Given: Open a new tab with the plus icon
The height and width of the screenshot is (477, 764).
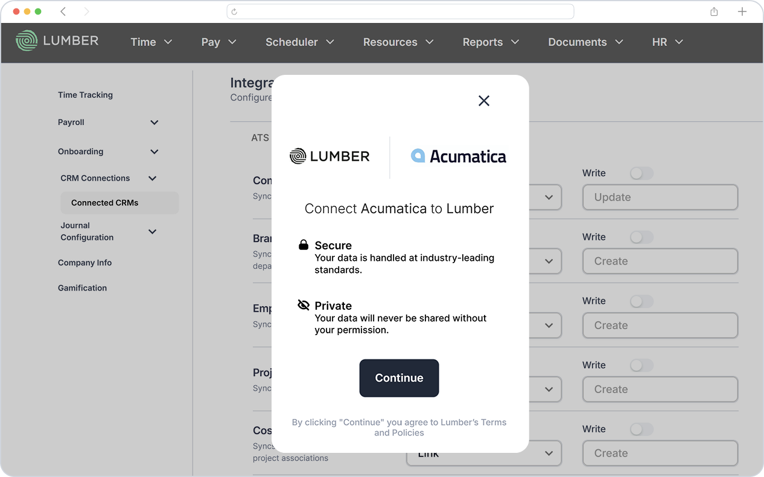Looking at the screenshot, I should coord(742,11).
